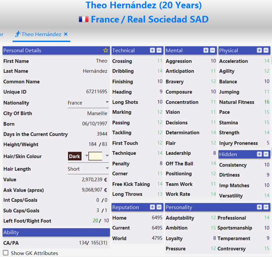Click the Dribbling value 14
This screenshot has height=257, width=272.
pyautogui.click(x=160, y=71)
